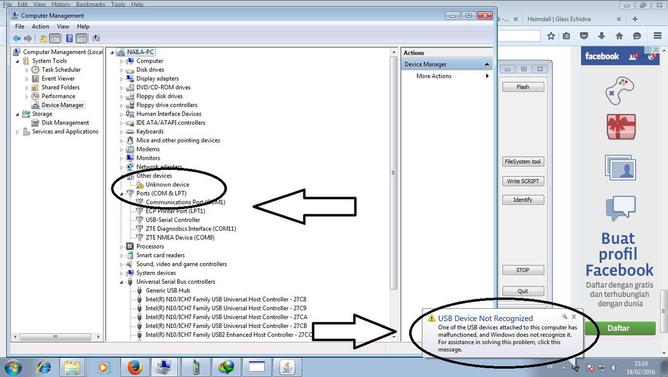The image size is (668, 377).
Task: Select Event Viewer in the console tree
Action: tap(58, 79)
